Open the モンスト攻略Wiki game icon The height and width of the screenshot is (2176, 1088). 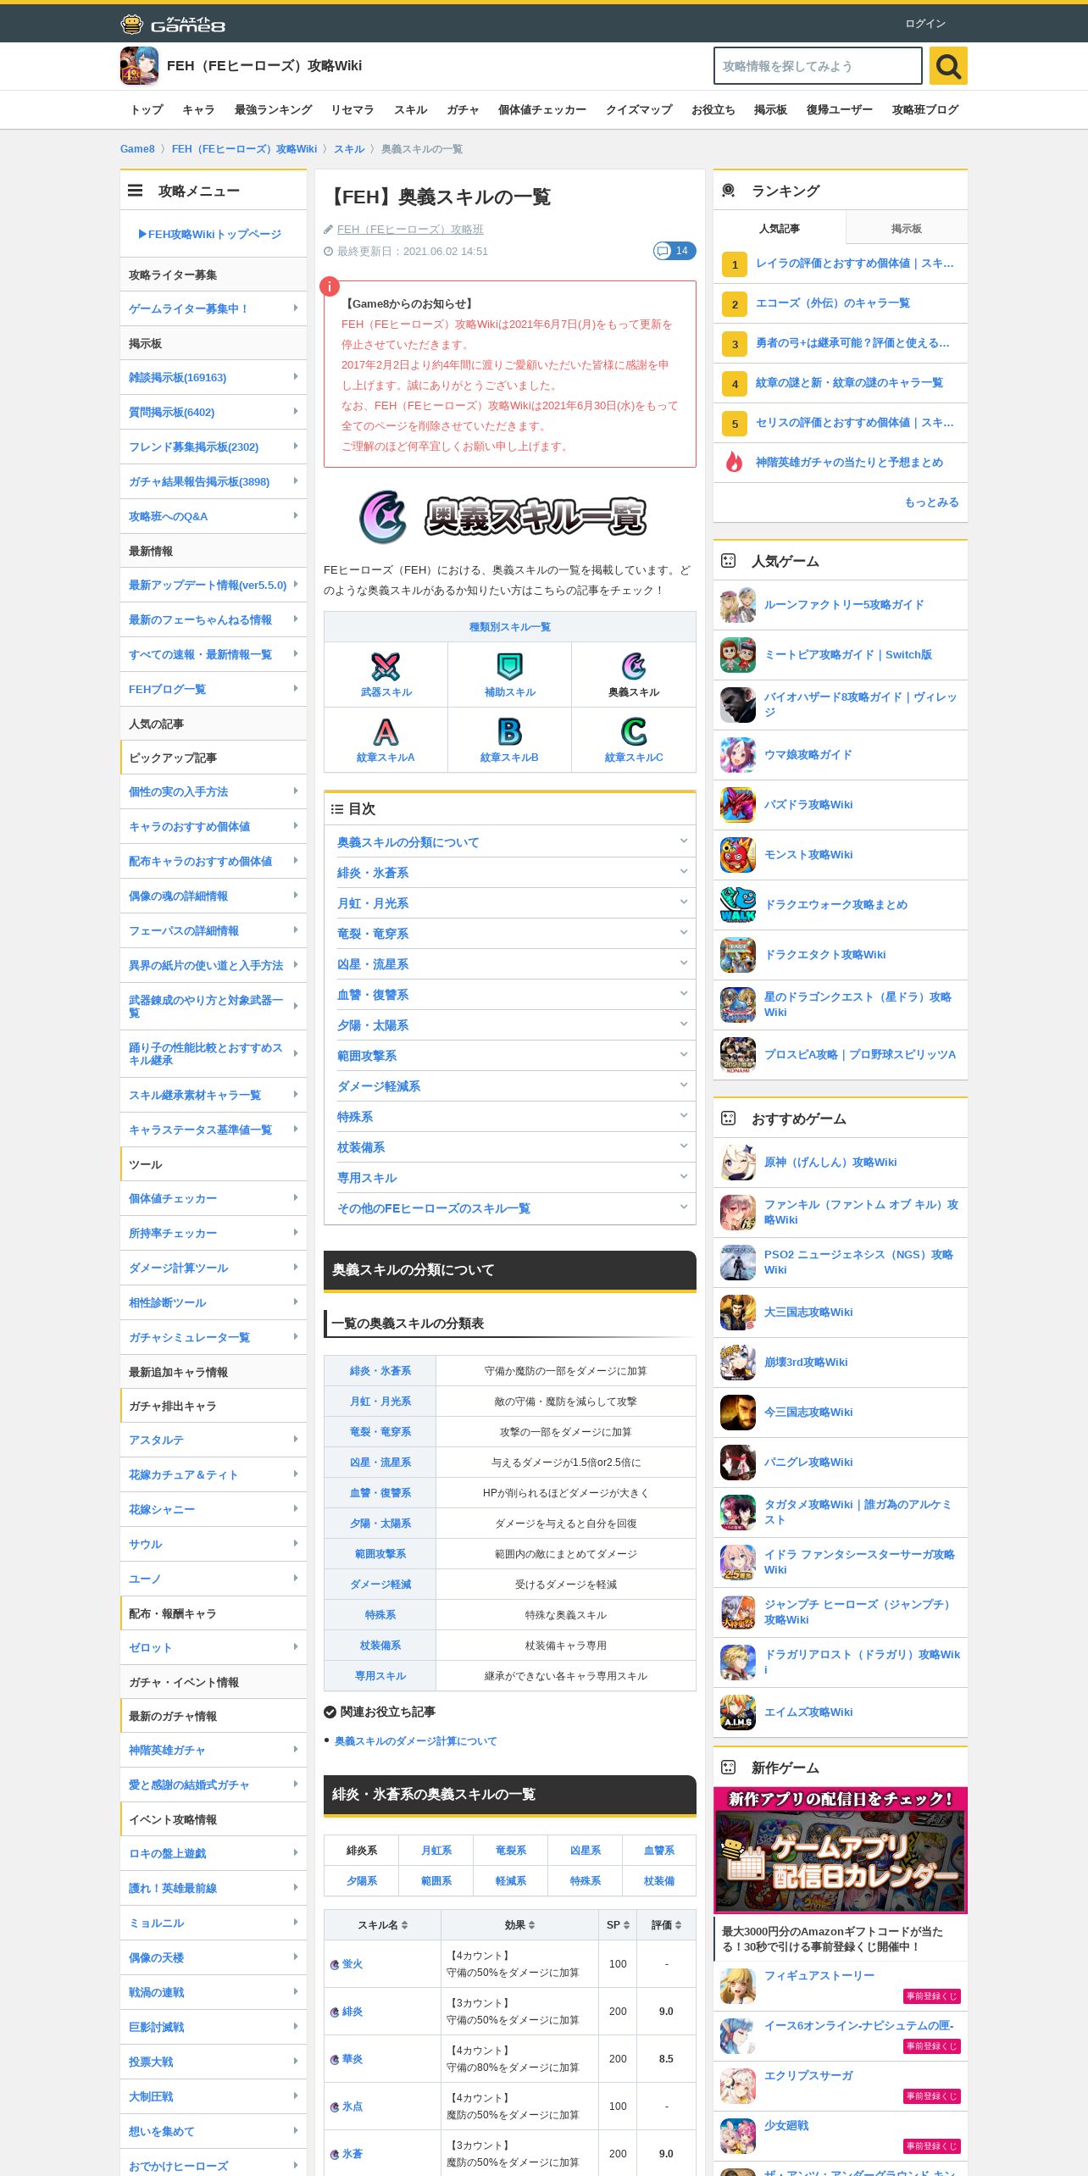pyautogui.click(x=738, y=855)
